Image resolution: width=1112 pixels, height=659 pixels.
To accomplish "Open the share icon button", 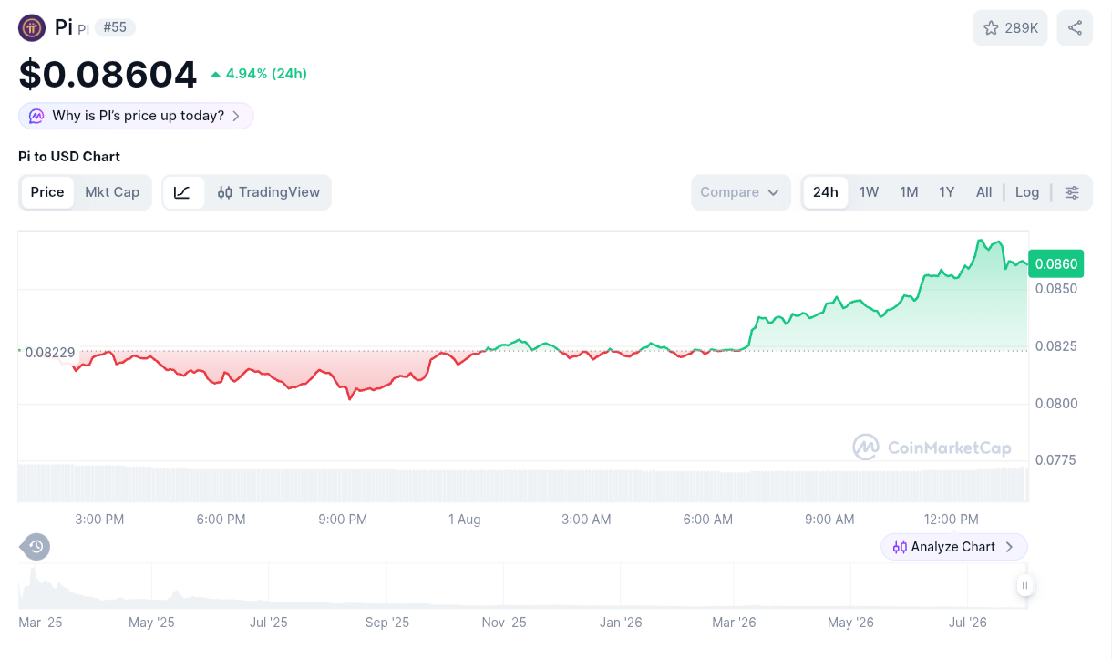I will (1075, 28).
